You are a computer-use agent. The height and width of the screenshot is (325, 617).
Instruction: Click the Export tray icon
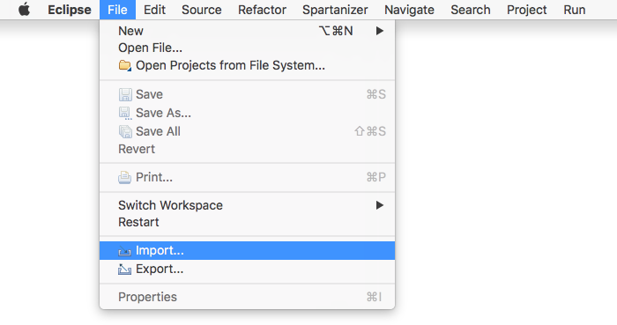[x=125, y=270]
